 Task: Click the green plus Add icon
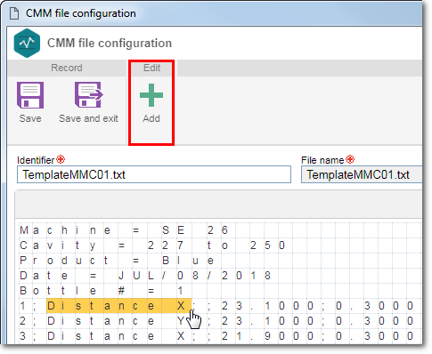151,95
